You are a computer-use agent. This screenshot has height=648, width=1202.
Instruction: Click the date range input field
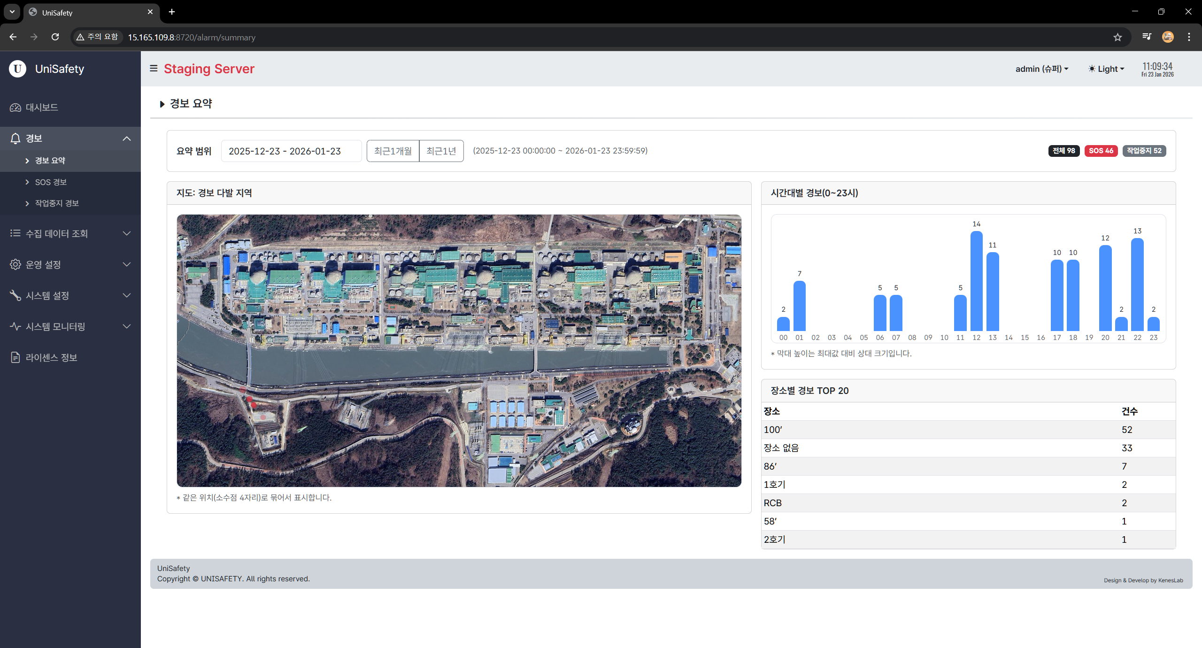(x=291, y=151)
